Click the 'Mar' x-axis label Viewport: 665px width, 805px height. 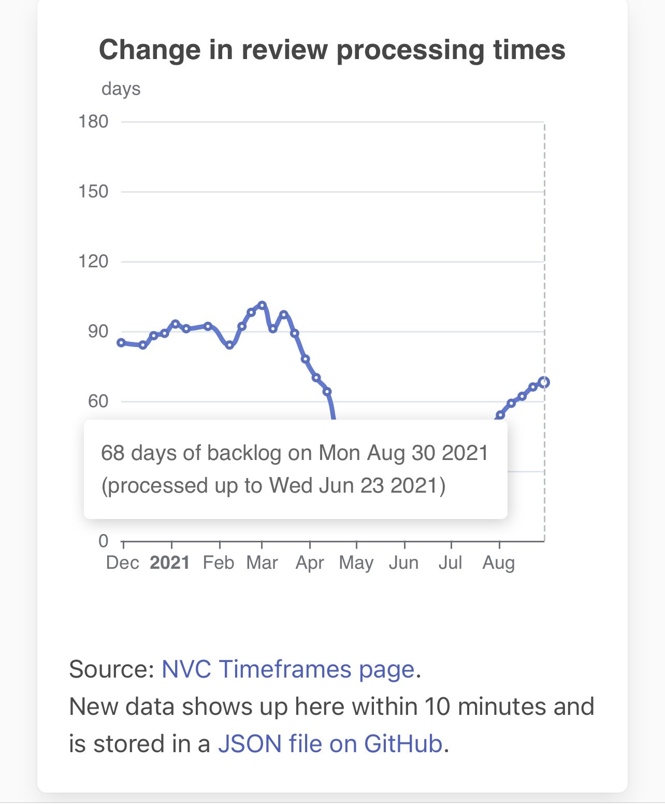[262, 563]
